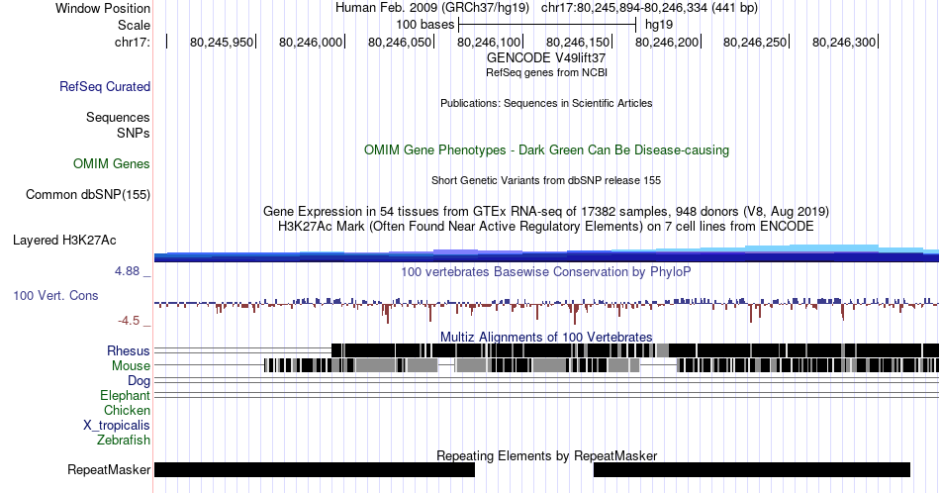Click Repeating Elements by RepeatMasker title
Screen dimensions: 940x493
[x=546, y=455]
